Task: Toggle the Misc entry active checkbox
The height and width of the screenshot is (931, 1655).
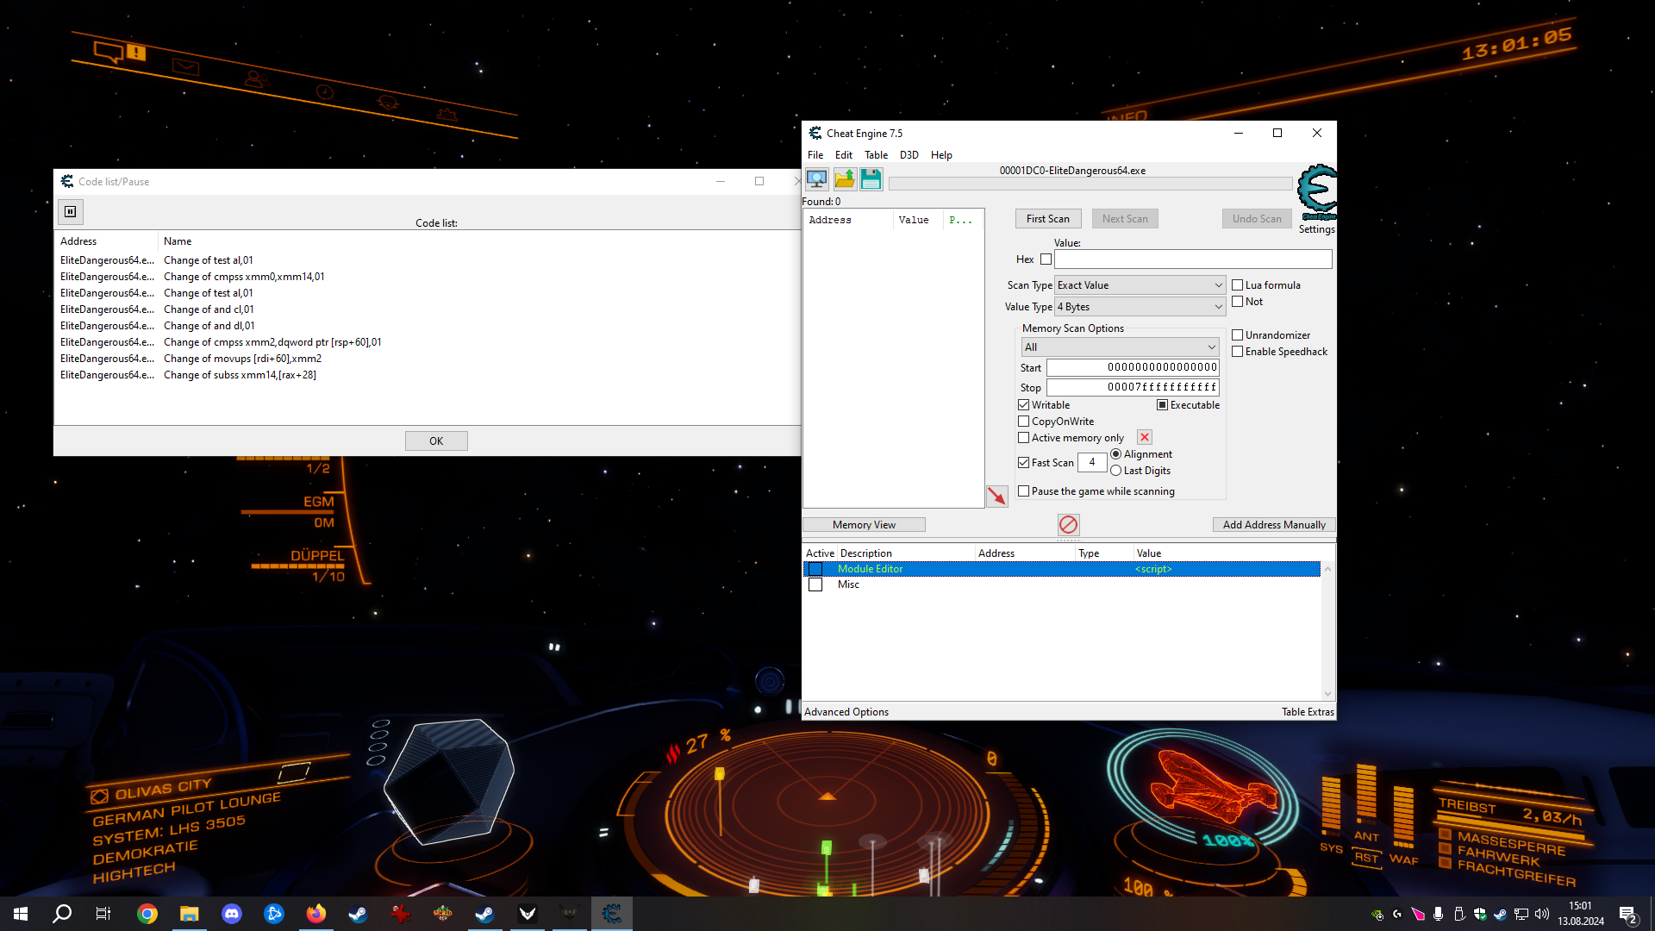Action: click(x=815, y=584)
